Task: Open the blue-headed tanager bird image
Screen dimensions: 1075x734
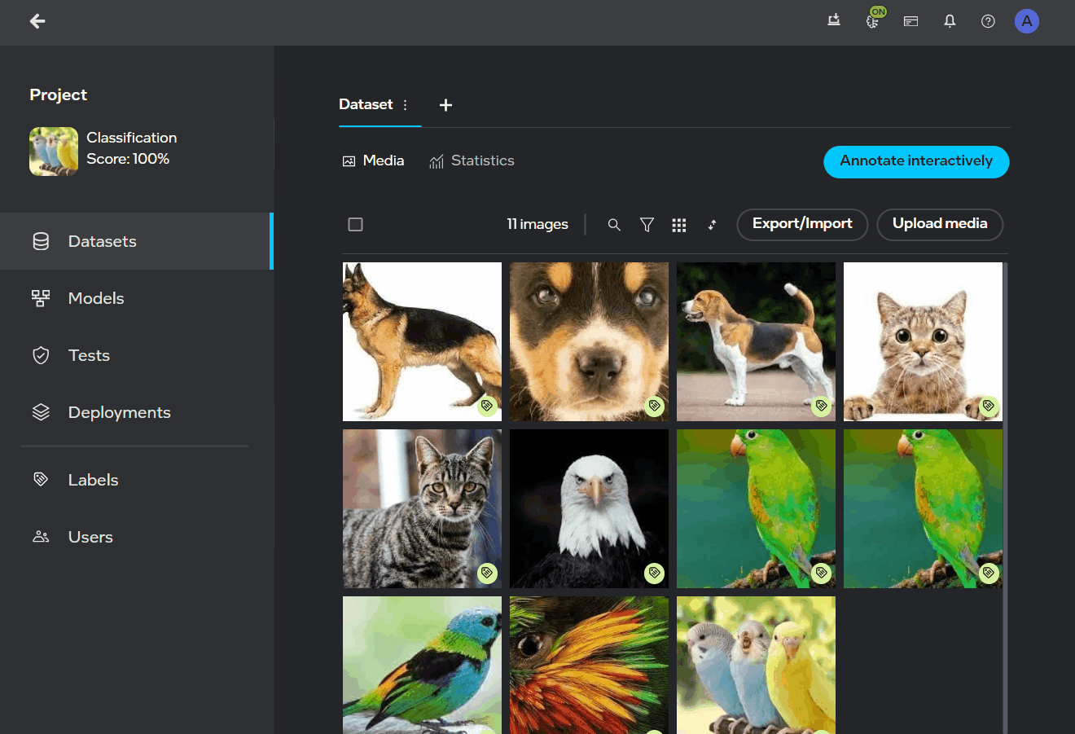Action: pos(422,665)
